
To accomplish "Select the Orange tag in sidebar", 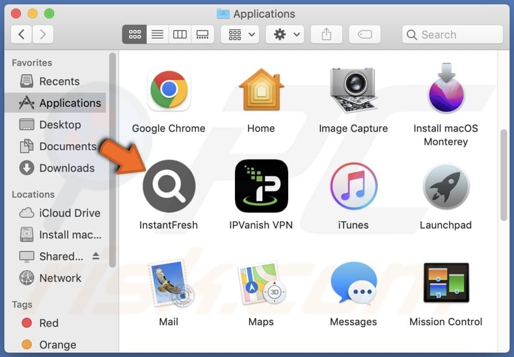I will coord(55,345).
